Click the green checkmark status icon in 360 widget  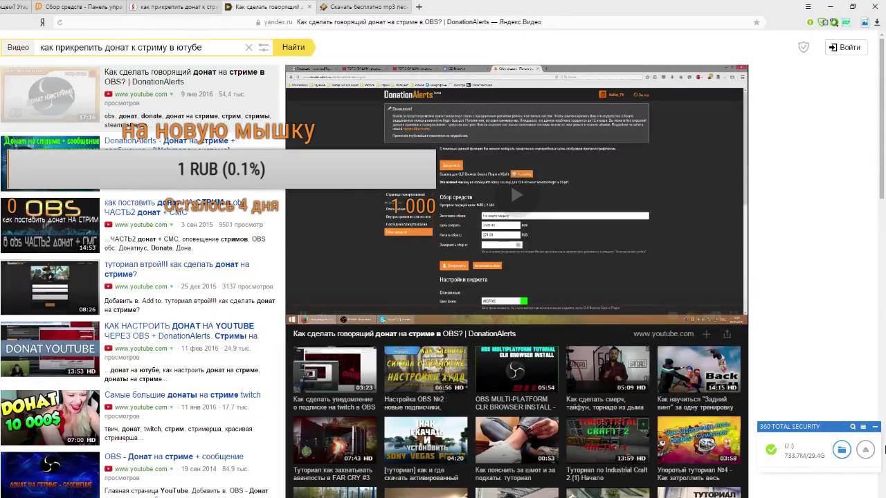tap(771, 450)
